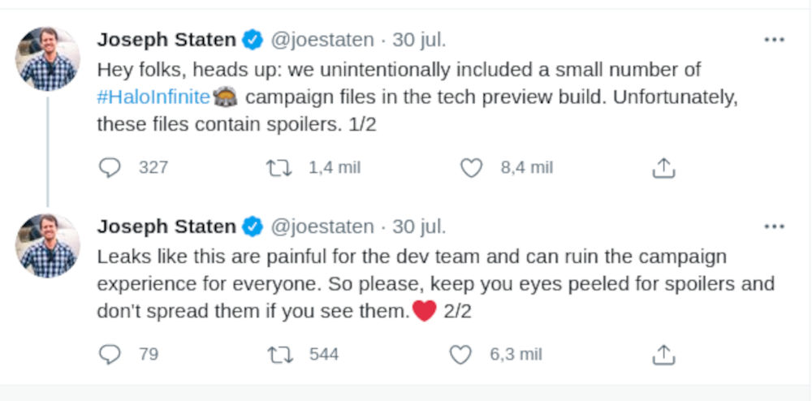
Task: Click verified badge on first tweet
Action: 253,40
